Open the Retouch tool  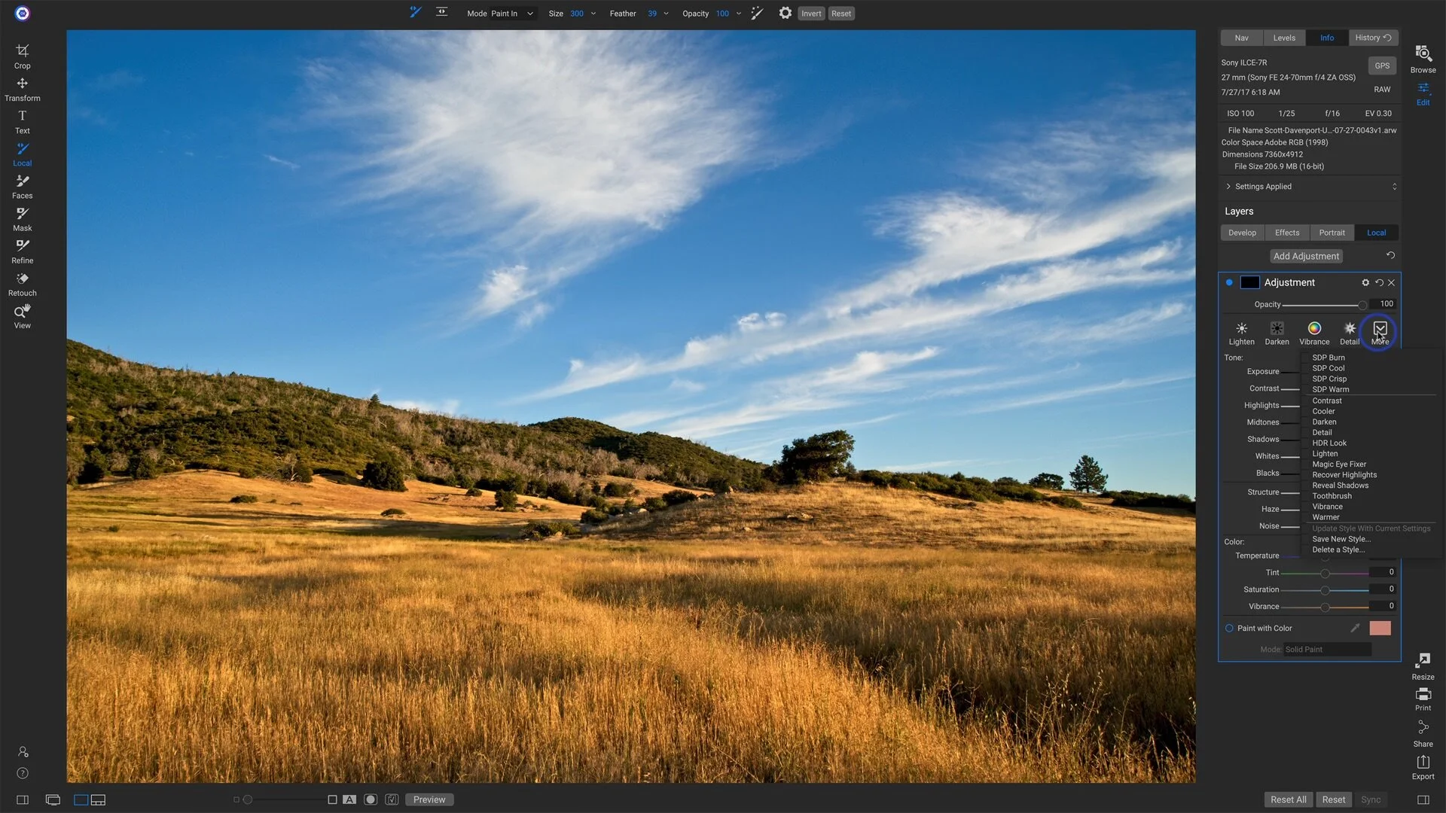click(23, 282)
